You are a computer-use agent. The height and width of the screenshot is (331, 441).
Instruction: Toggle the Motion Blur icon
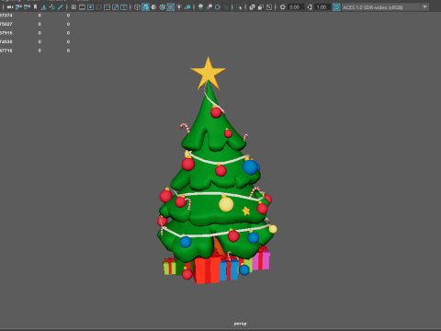click(x=209, y=7)
